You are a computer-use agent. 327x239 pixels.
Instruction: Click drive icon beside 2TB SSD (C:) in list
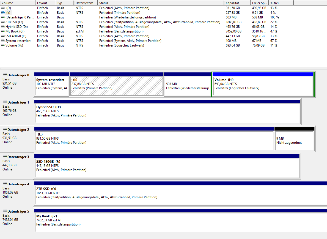[3, 22]
